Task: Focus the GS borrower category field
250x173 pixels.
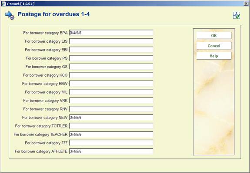Action: [111, 67]
